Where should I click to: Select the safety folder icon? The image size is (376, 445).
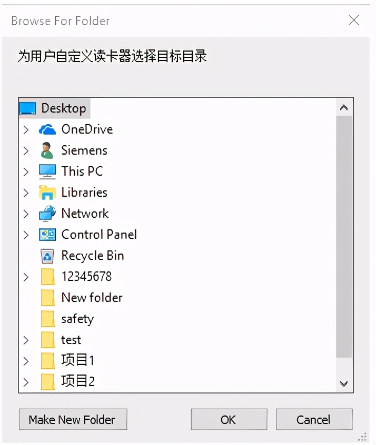47,318
